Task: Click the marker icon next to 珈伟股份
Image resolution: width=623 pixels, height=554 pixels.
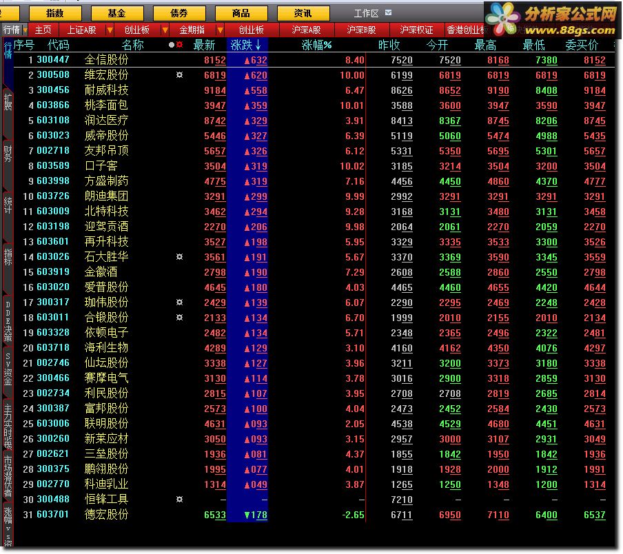Action: pos(180,302)
